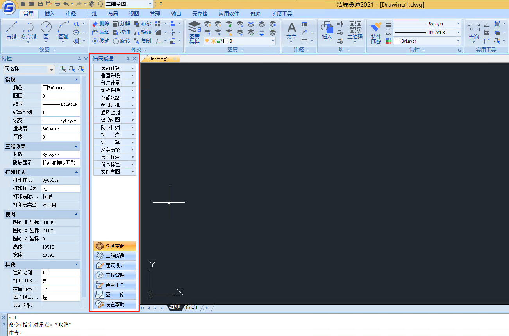Click the color palette icon in 特性 group

389,41
